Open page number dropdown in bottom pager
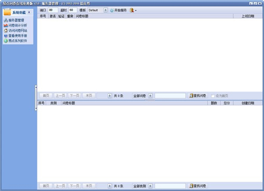The image size is (264, 191). click(109, 186)
